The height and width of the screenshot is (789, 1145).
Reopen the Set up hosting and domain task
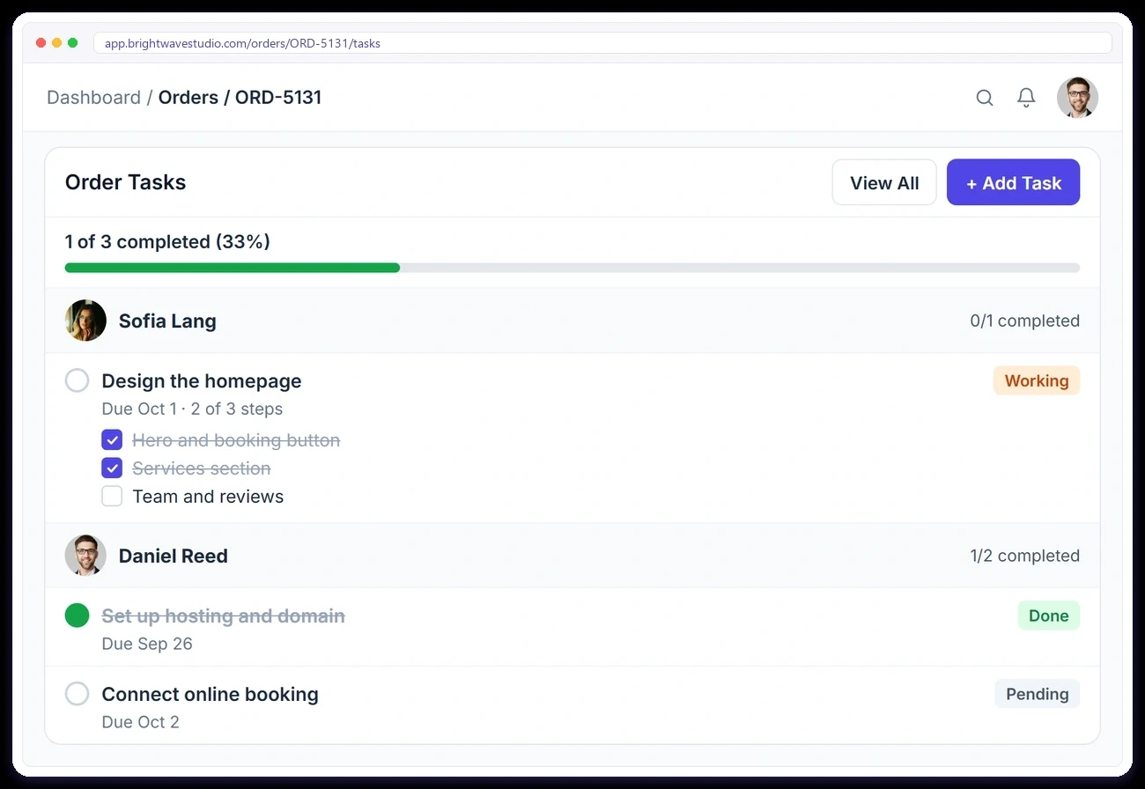[78, 616]
